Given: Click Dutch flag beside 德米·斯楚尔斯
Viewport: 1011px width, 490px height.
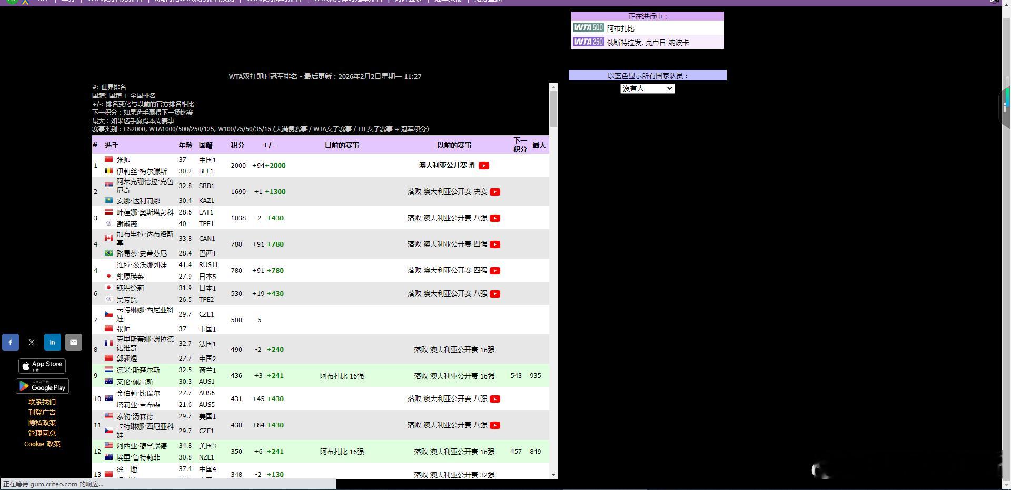Looking at the screenshot, I should tap(108, 370).
